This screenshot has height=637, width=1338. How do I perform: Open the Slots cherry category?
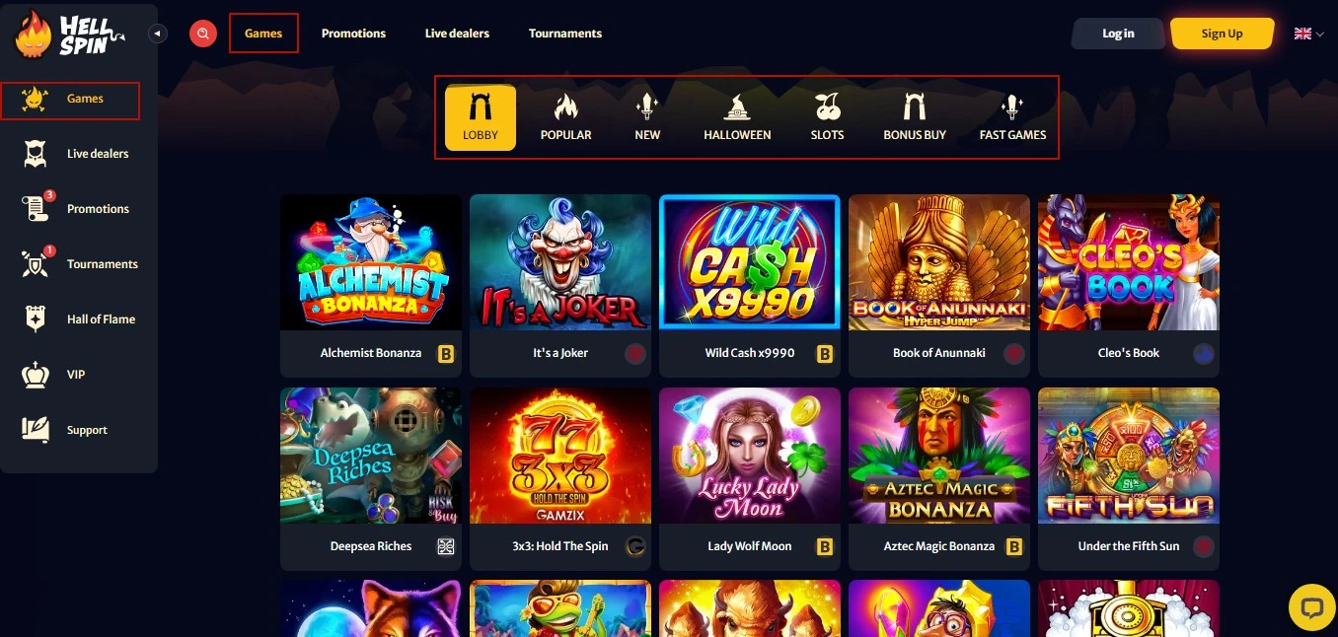point(827,117)
